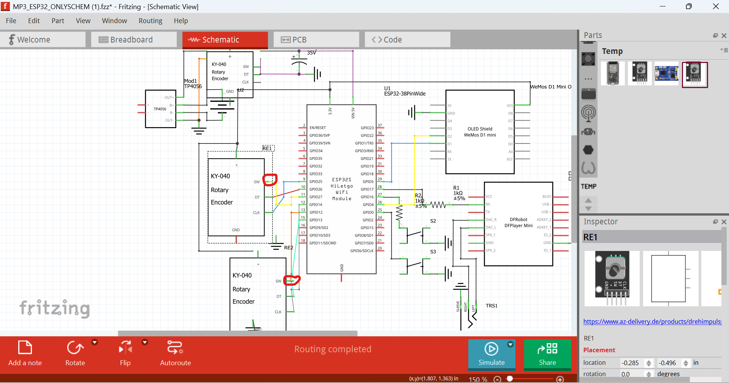This screenshot has width=729, height=383.
Task: Click the location Y value field -0.496
Action: pyautogui.click(x=669, y=363)
